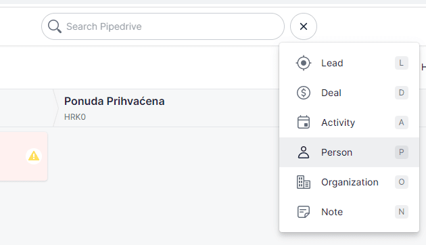Screen dimensions: 426x245
Task: Select the Activity menu entry
Action: [349, 122]
